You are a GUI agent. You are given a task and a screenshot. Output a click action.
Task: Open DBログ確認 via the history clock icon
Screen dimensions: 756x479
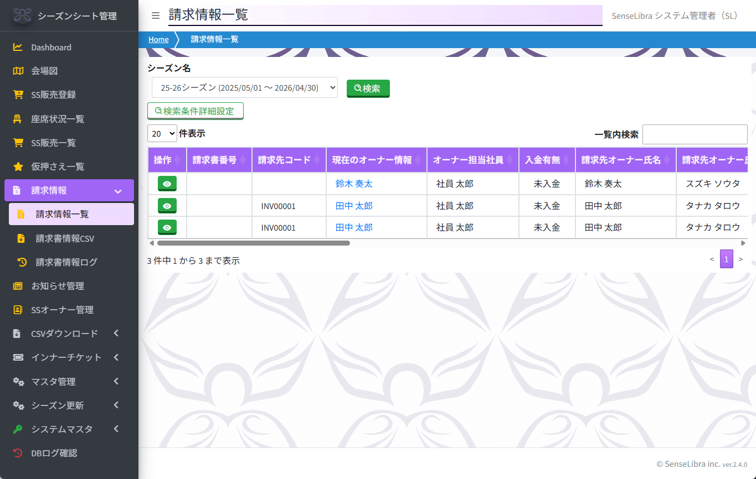click(x=17, y=453)
